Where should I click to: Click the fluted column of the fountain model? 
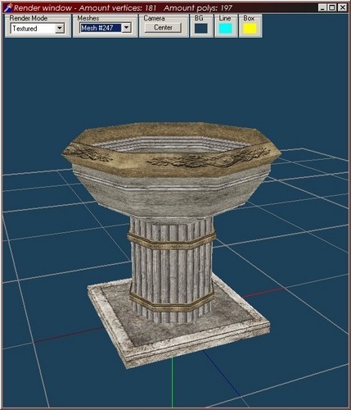click(171, 269)
